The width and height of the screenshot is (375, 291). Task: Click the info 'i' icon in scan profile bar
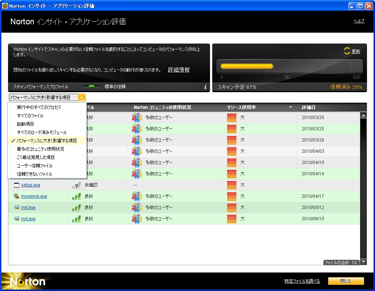tap(205, 87)
